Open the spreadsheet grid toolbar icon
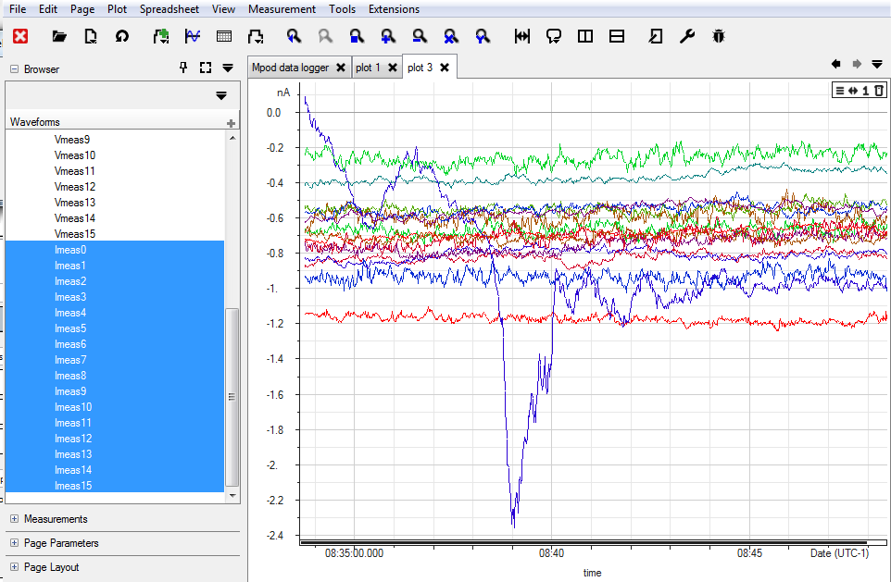The width and height of the screenshot is (891, 582). [224, 37]
